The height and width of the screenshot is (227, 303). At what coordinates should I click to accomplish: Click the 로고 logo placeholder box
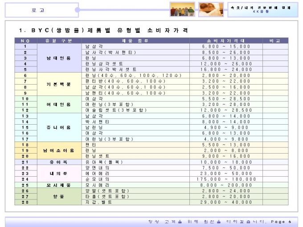point(41,10)
